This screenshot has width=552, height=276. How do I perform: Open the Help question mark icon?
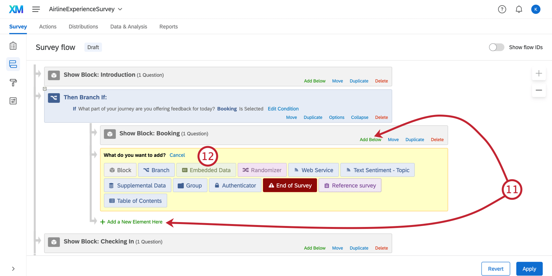502,9
